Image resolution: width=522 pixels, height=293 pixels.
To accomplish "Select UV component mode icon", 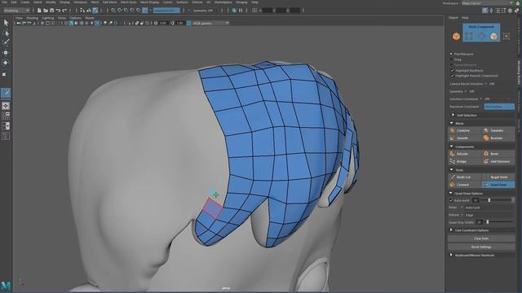I will [x=506, y=36].
